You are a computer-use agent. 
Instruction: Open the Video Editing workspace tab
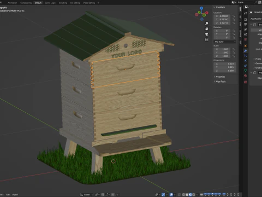89,3
